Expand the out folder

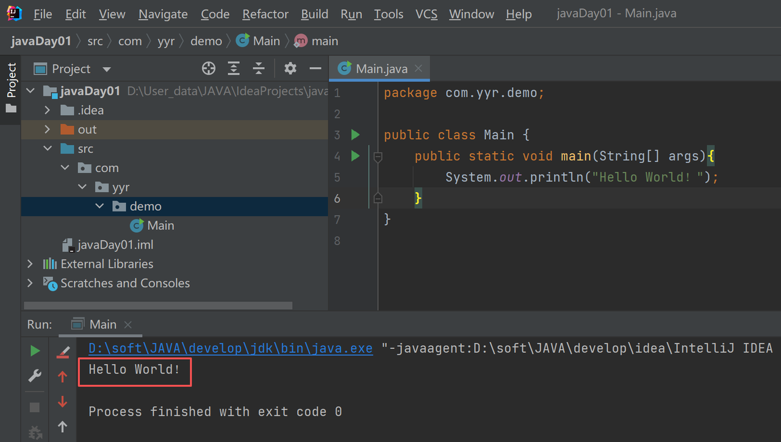coord(48,129)
